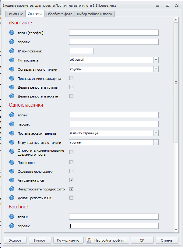Click help icon for 'Автозамена слов'
The width and height of the screenshot is (183, 248).
point(12,180)
